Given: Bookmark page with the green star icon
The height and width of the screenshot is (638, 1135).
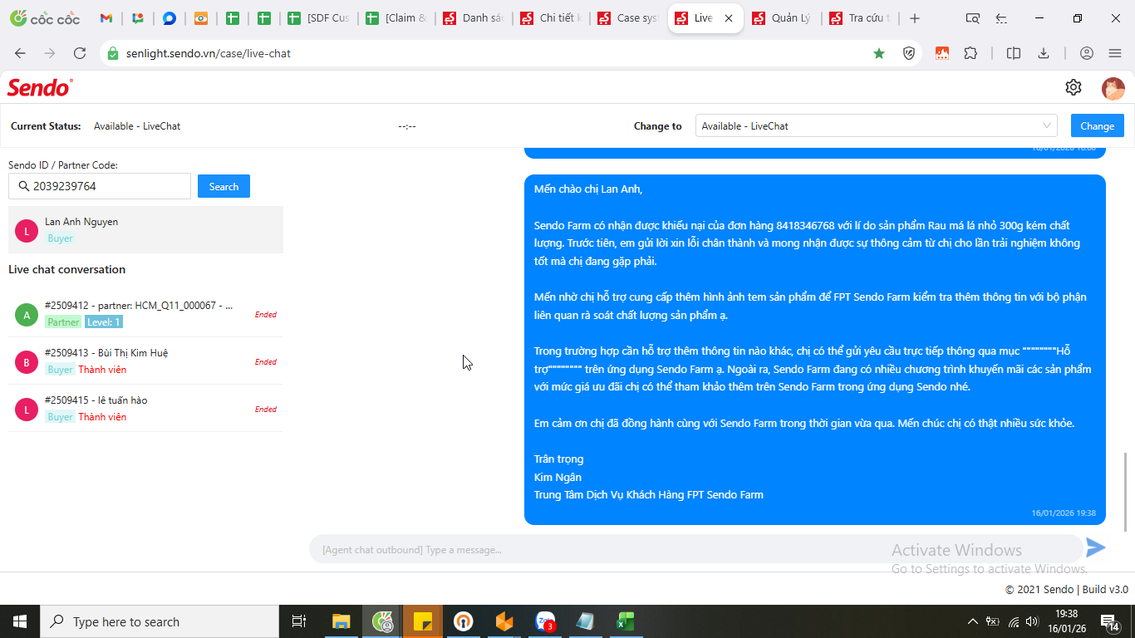Looking at the screenshot, I should pyautogui.click(x=879, y=53).
